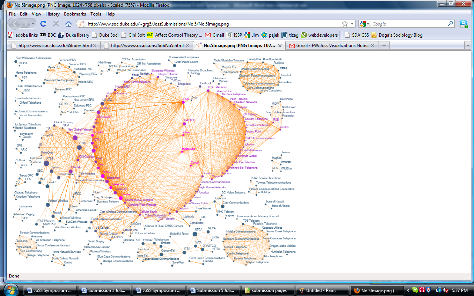Open the History menu
The width and height of the screenshot is (474, 296).
[53, 14]
